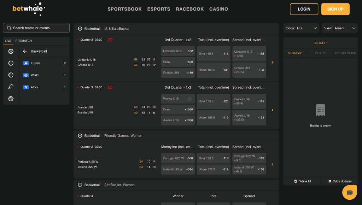Open Odds Updates settings
Image resolution: width=362 pixels, height=205 pixels.
tap(340, 181)
